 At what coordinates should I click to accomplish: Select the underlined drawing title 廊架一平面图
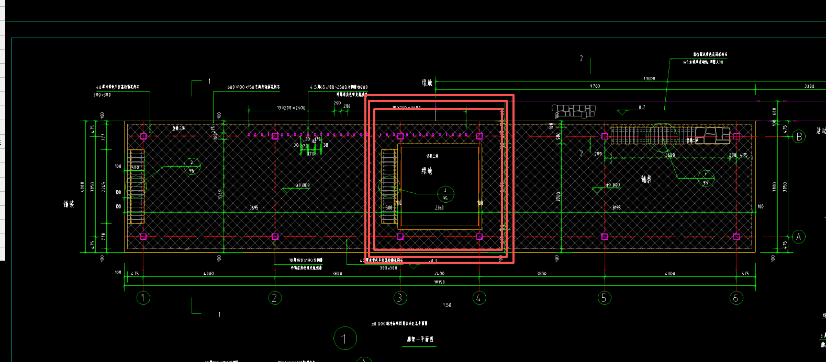[420, 340]
